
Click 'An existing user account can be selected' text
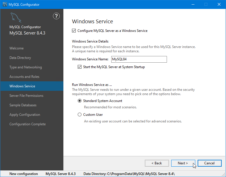(133, 121)
